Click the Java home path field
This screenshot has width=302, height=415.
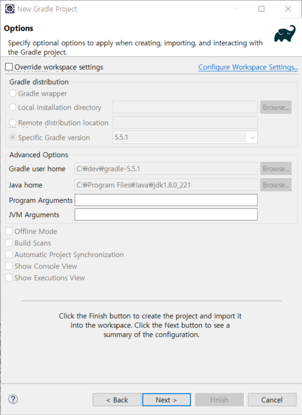[x=166, y=185]
